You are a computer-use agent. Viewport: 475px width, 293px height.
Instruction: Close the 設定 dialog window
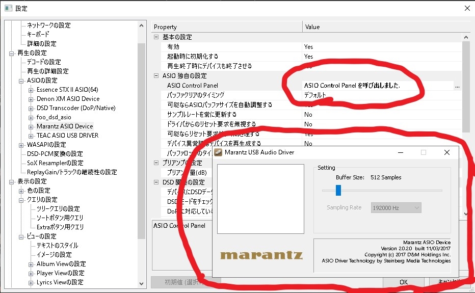point(467,8)
